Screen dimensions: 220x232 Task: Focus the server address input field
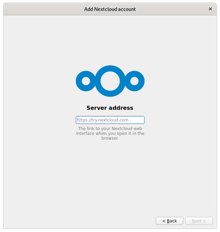(x=110, y=120)
